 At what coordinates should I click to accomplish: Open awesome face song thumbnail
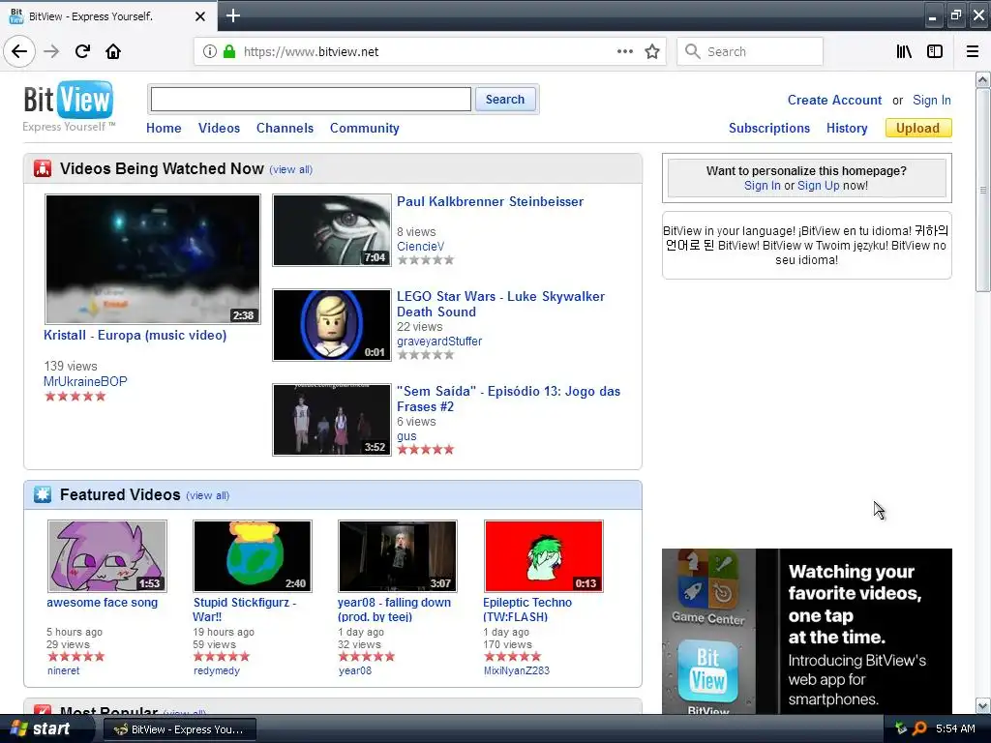[x=107, y=556]
